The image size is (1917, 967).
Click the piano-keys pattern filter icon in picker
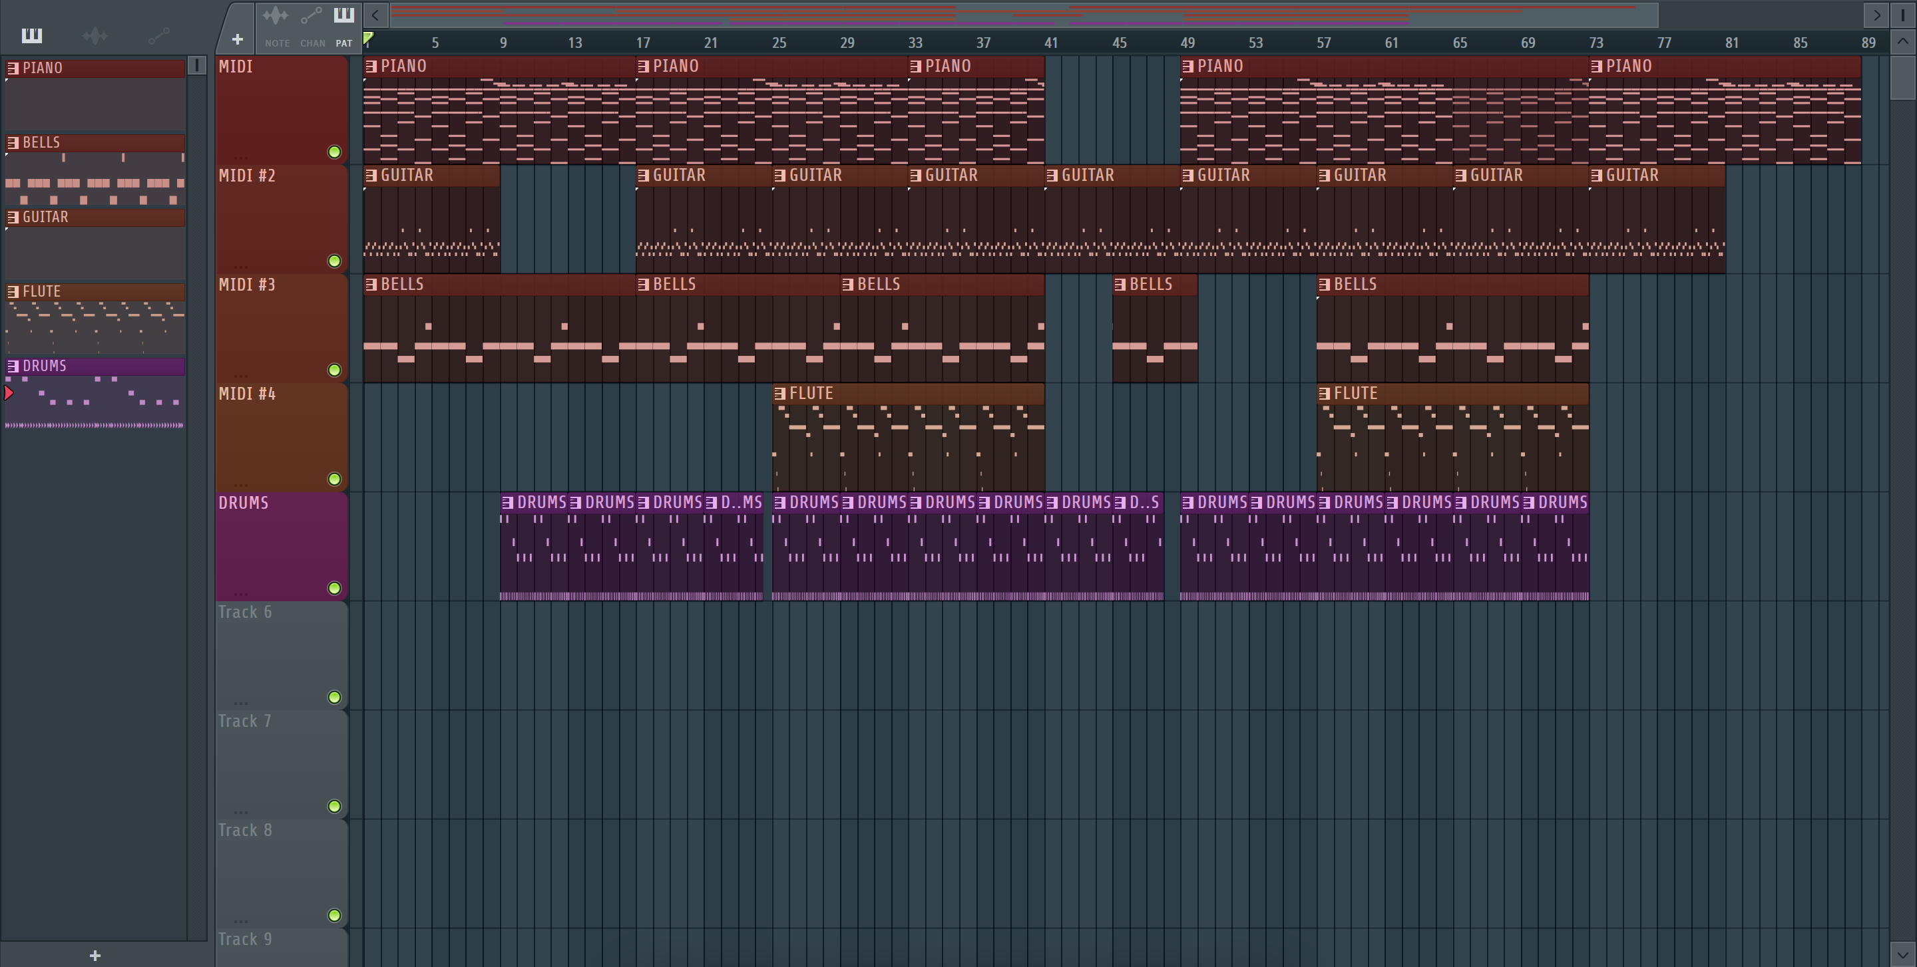coord(31,35)
